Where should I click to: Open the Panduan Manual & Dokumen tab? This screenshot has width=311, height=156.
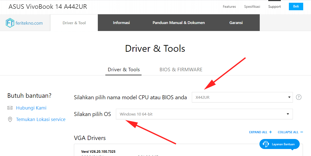[179, 23]
